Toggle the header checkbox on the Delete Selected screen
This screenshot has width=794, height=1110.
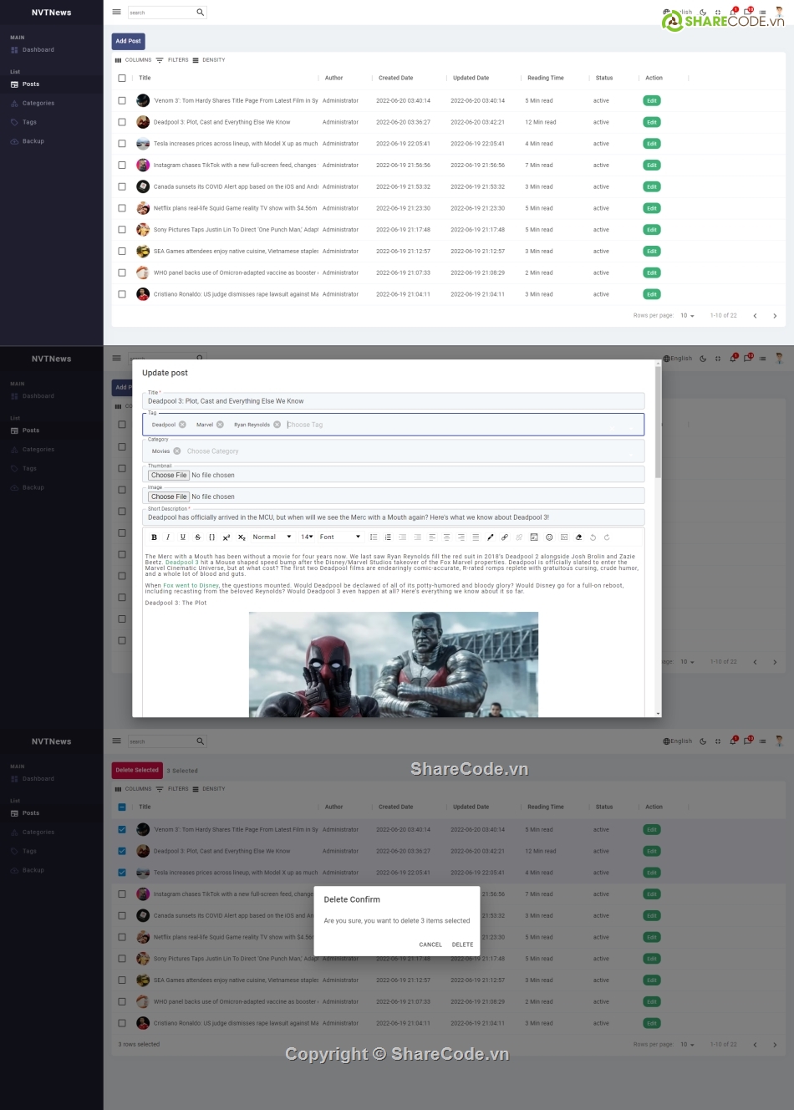click(x=122, y=807)
